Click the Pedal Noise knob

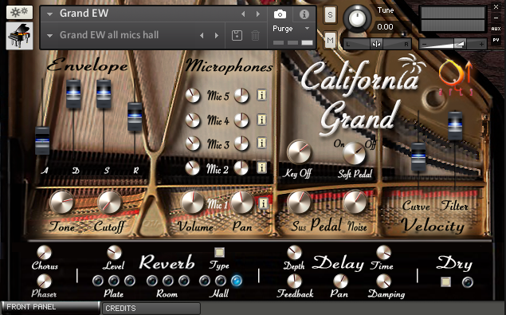355,203
